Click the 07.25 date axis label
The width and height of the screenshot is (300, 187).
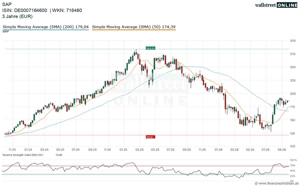tap(171, 150)
